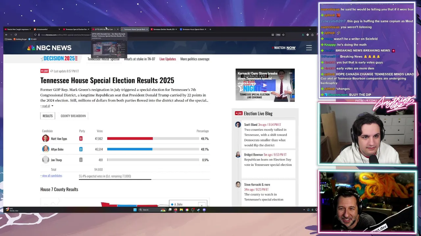Image resolution: width=421 pixels, height=236 pixels.
Task: Open Bridget Bowman's Election Day vote post
Action: click(x=268, y=162)
